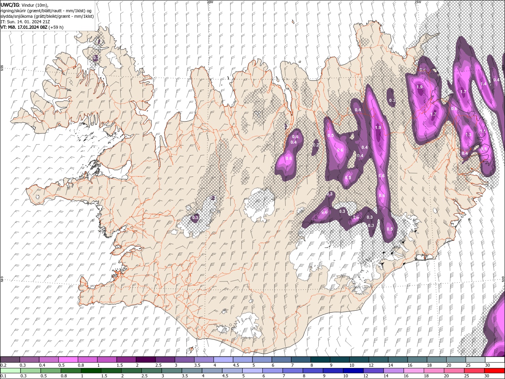Select the 'slydda/snjókoma' description line
The height and width of the screenshot is (379, 505).
pyautogui.click(x=47, y=16)
